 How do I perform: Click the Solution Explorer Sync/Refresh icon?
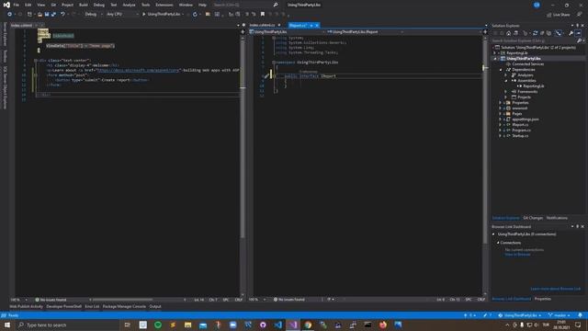coord(535,33)
